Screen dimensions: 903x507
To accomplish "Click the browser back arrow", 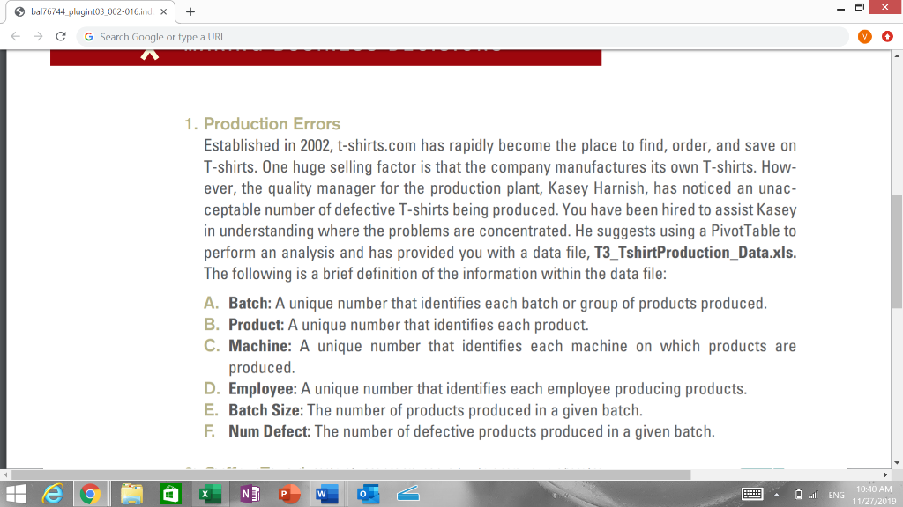I will coord(16,36).
